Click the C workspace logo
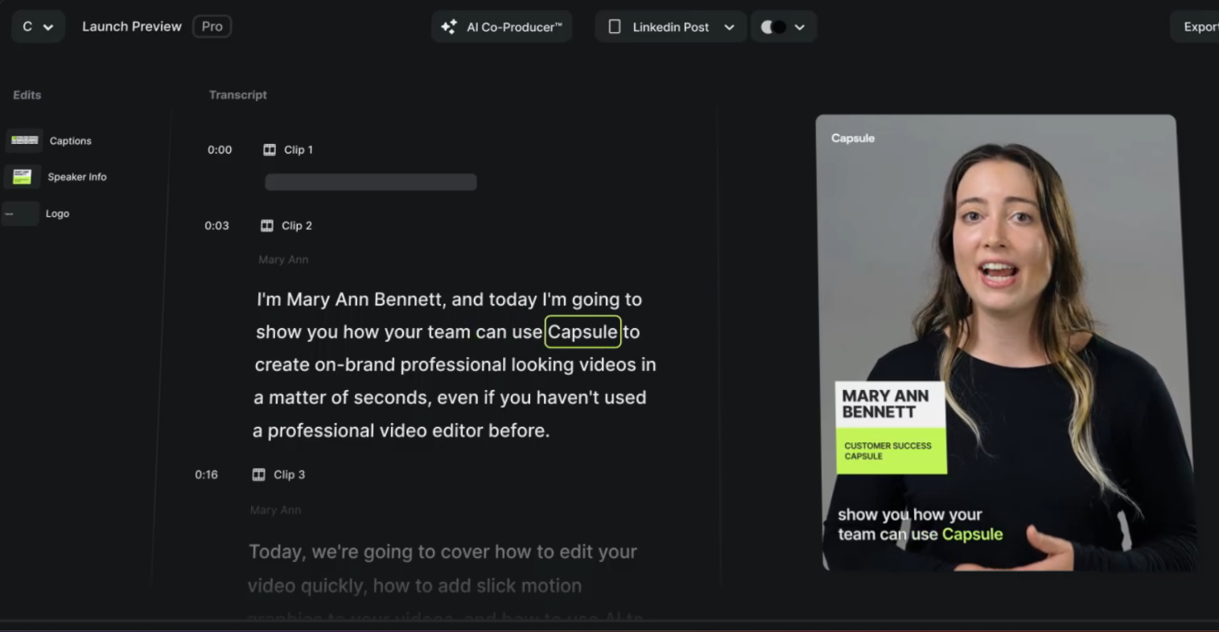Screen dimensions: 1219x632 (x=27, y=26)
